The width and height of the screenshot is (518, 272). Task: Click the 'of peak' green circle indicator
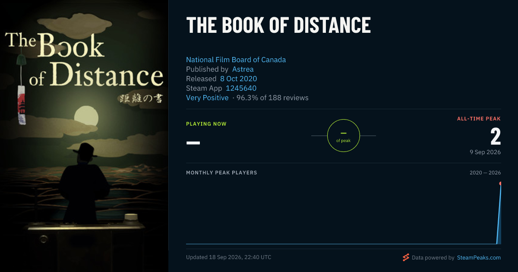[x=344, y=136]
